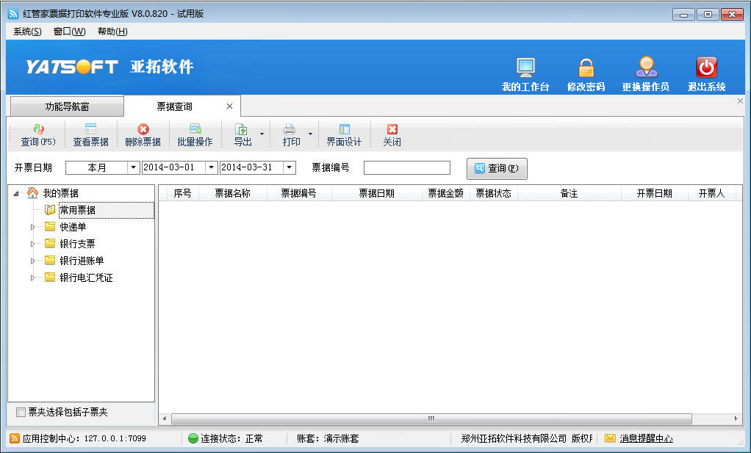
Task: Click the application RSS icon in title bar
Action: coord(13,14)
